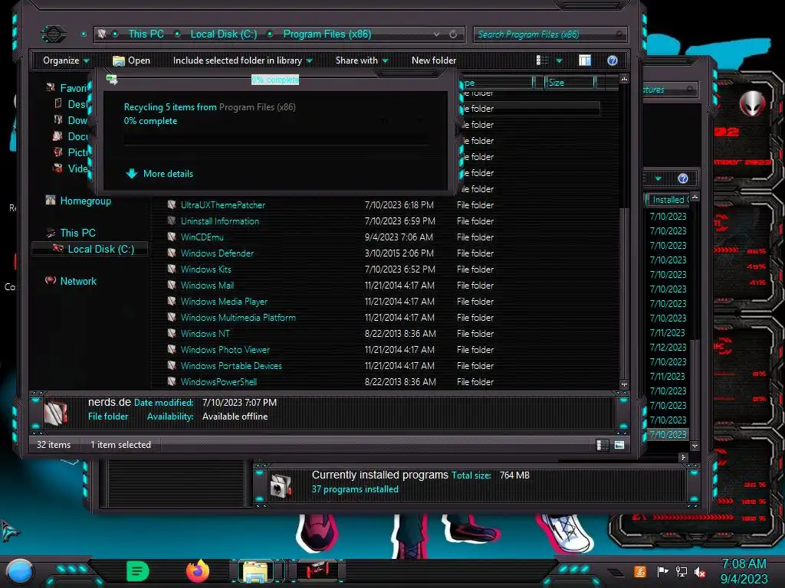Click the back navigation orb button

53,34
